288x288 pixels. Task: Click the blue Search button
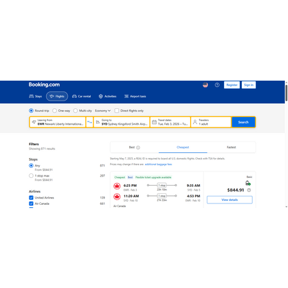point(243,122)
